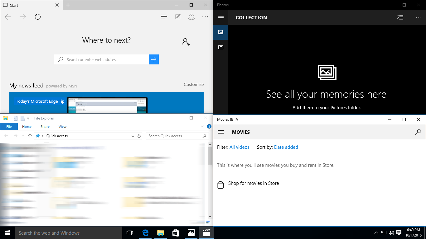Go back in Edge browser
426x239 pixels.
pyautogui.click(x=8, y=17)
